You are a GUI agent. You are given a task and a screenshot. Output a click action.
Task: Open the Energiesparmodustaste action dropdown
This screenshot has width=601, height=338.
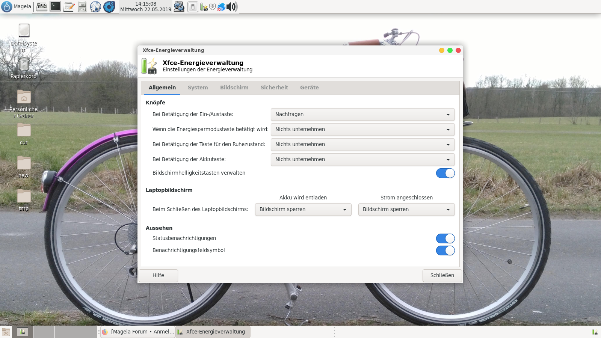362,130
